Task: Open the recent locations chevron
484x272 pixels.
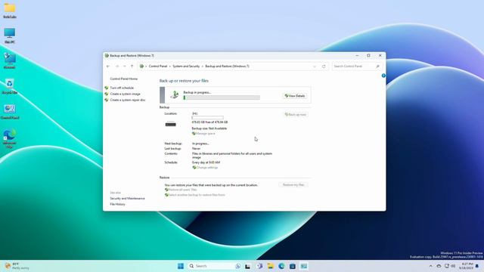Action: pyautogui.click(x=125, y=66)
